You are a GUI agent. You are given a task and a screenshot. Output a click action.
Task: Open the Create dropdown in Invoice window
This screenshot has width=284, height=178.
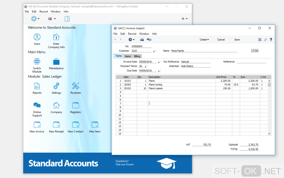click(x=204, y=40)
